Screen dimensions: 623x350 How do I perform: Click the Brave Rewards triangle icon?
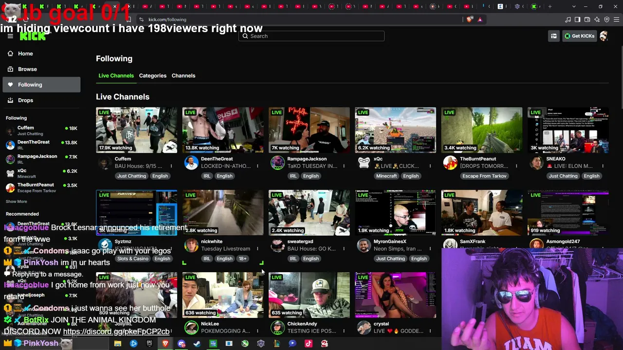(x=480, y=19)
